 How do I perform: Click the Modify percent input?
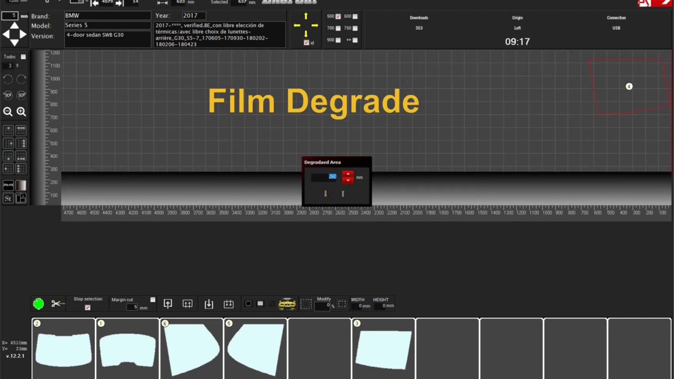click(322, 306)
